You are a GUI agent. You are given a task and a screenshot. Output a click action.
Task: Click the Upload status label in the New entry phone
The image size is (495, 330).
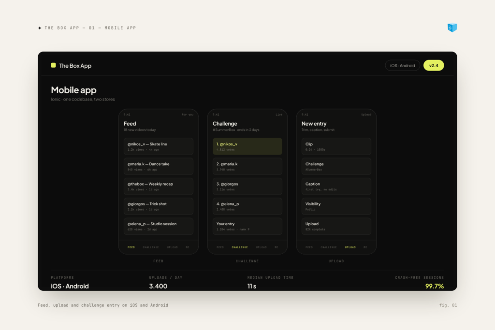pos(366,115)
